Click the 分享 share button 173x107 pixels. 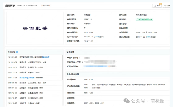167,5
